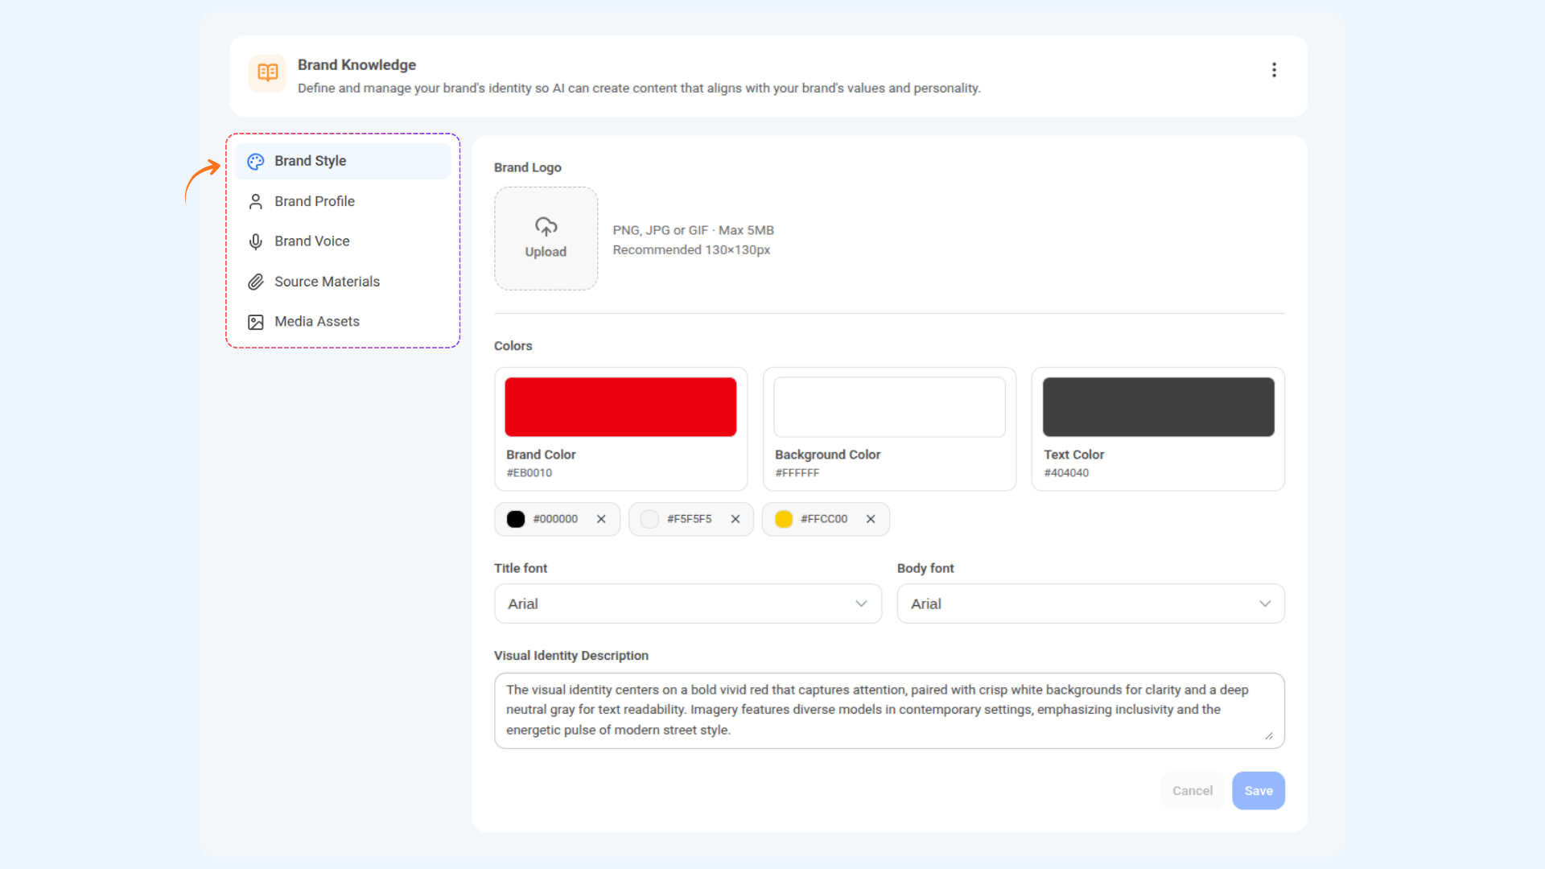Save the brand style settings
The width and height of the screenshot is (1545, 869).
tap(1259, 791)
